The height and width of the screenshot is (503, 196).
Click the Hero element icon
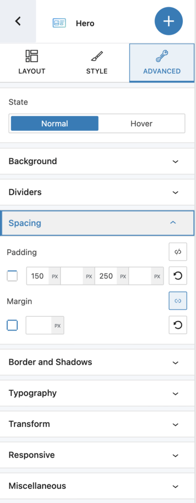tap(59, 23)
